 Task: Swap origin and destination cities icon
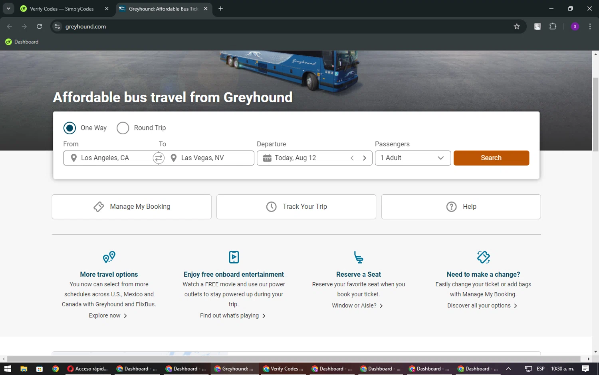pyautogui.click(x=159, y=158)
